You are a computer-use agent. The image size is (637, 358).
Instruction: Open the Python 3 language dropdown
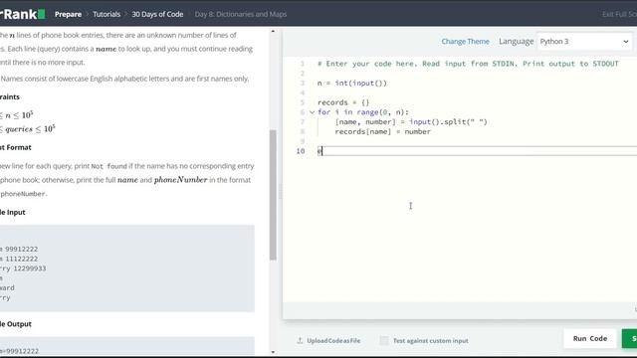pyautogui.click(x=584, y=42)
